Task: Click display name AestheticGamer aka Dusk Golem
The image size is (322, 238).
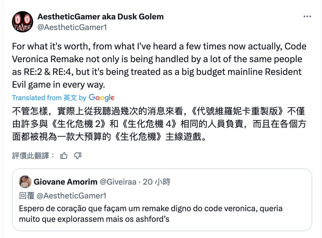Action: click(x=100, y=17)
